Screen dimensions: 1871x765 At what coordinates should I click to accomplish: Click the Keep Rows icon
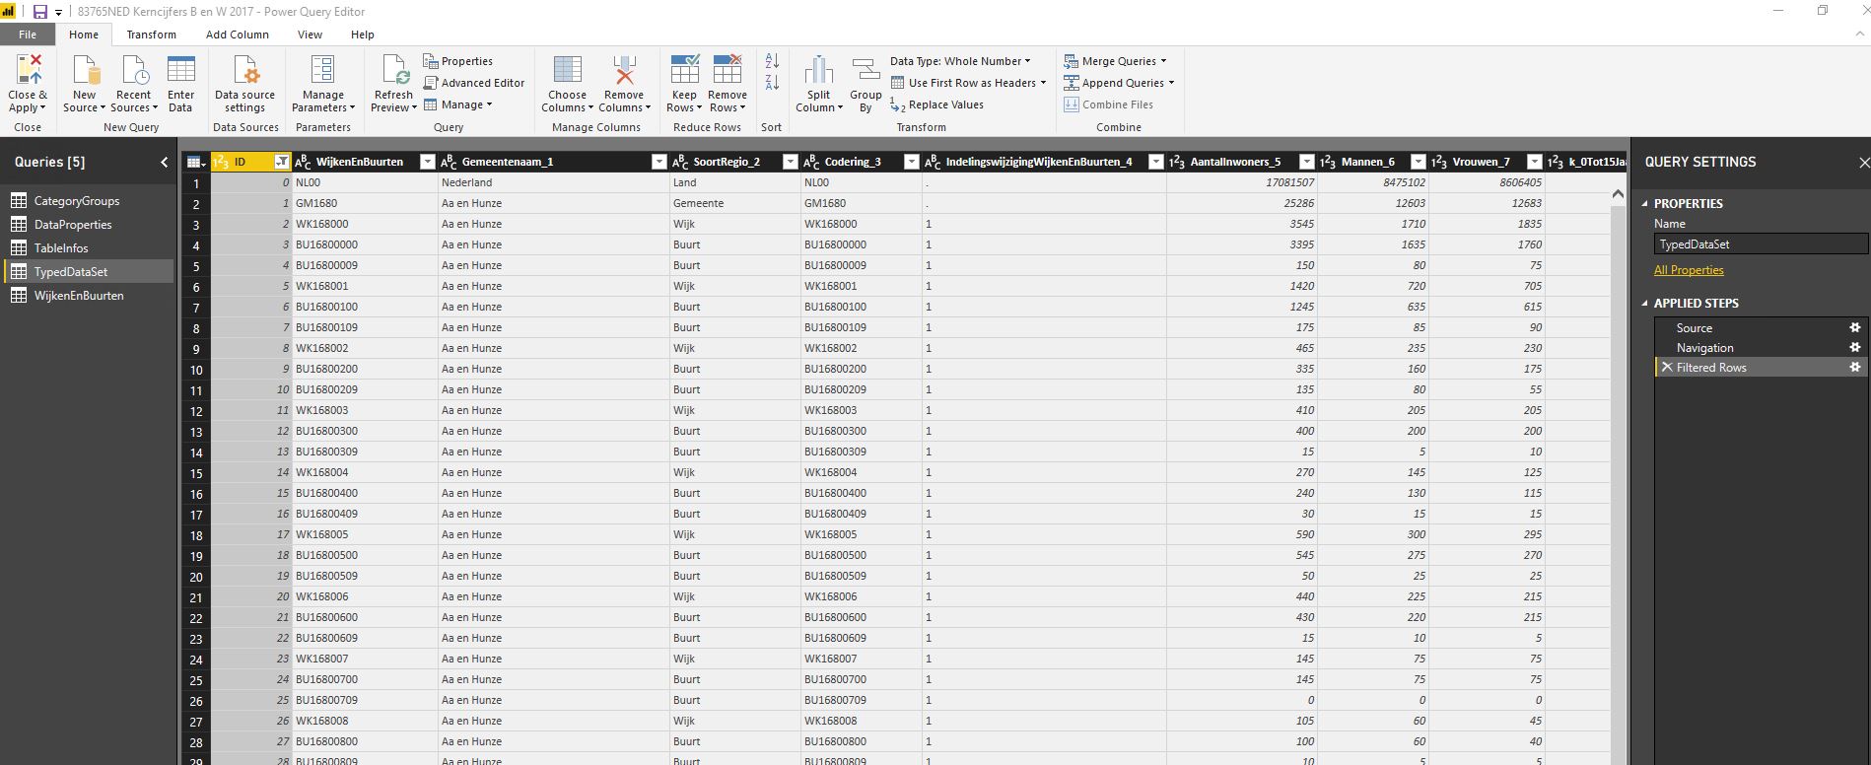click(684, 70)
